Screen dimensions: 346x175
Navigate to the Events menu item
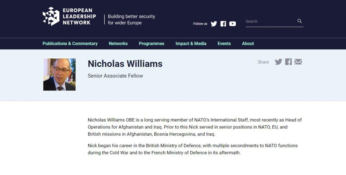224,44
